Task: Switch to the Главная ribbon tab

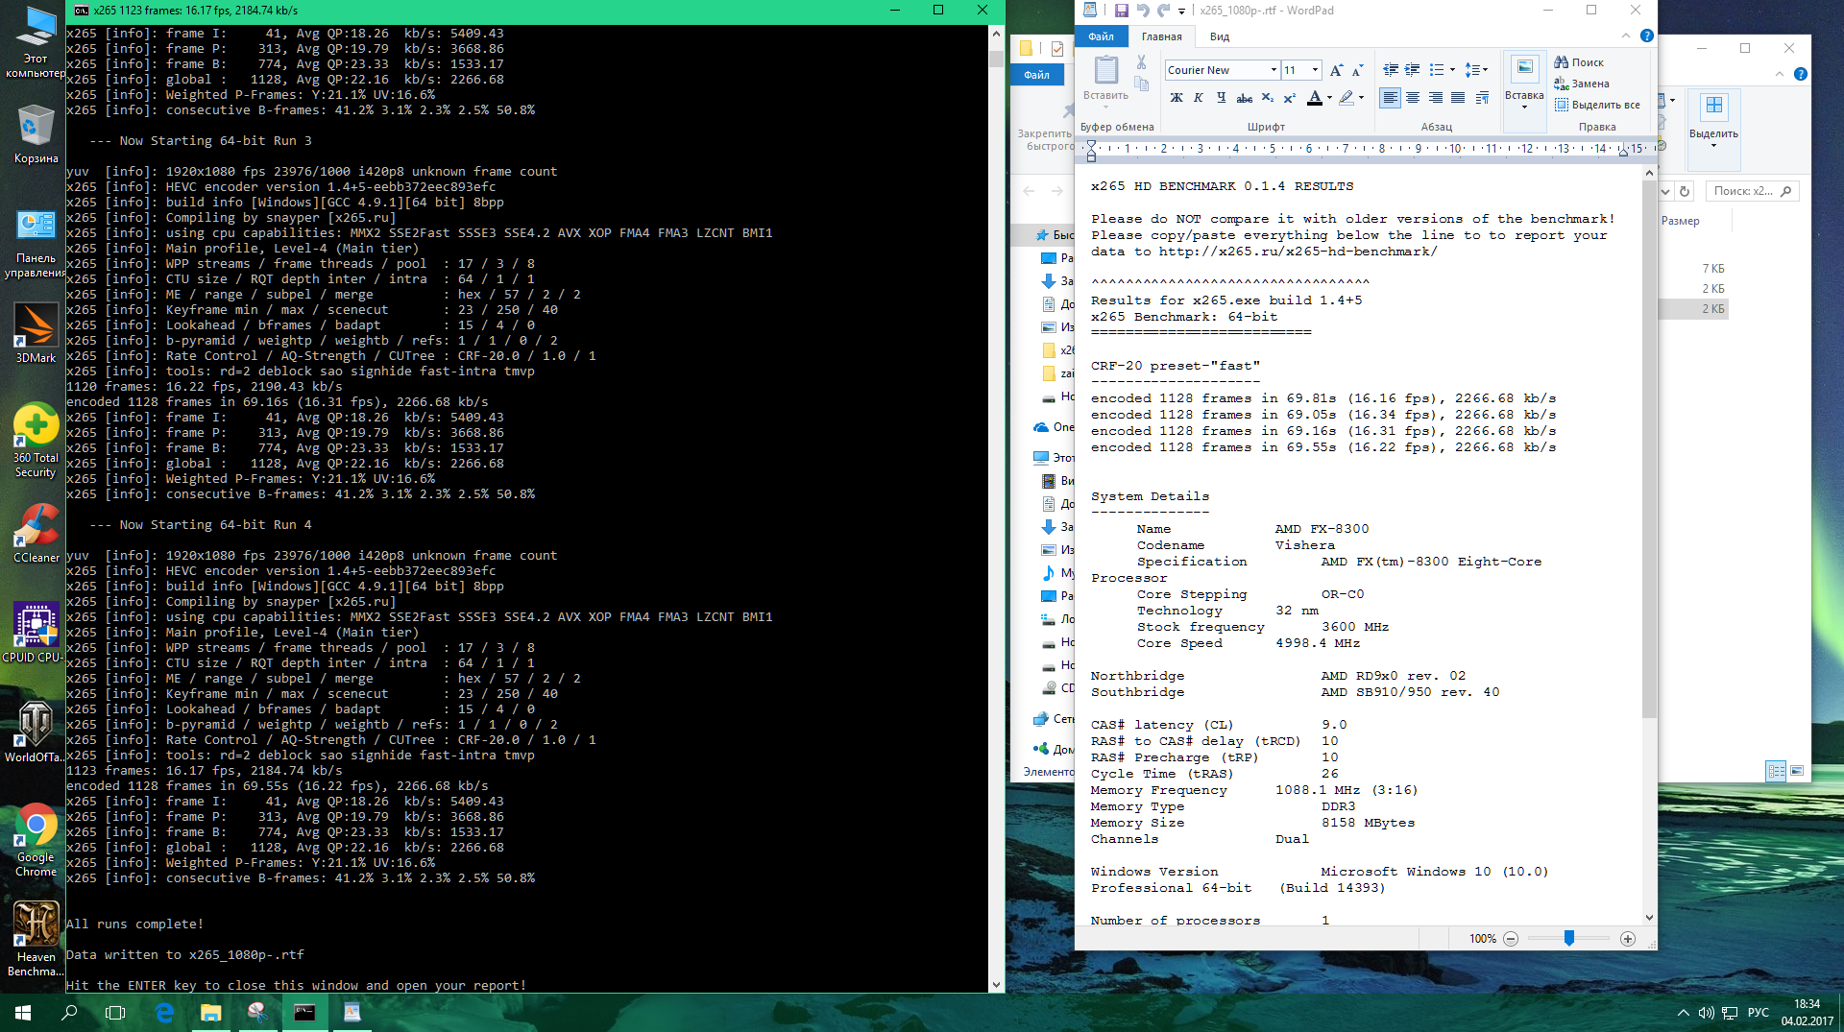Action: click(x=1161, y=36)
